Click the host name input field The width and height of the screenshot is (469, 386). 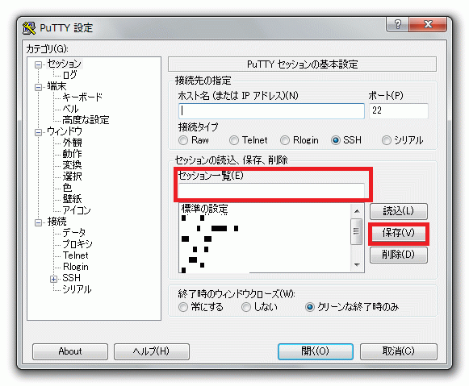(271, 111)
